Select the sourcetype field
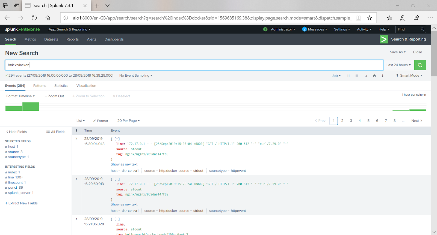The image size is (437, 235). [x=17, y=157]
